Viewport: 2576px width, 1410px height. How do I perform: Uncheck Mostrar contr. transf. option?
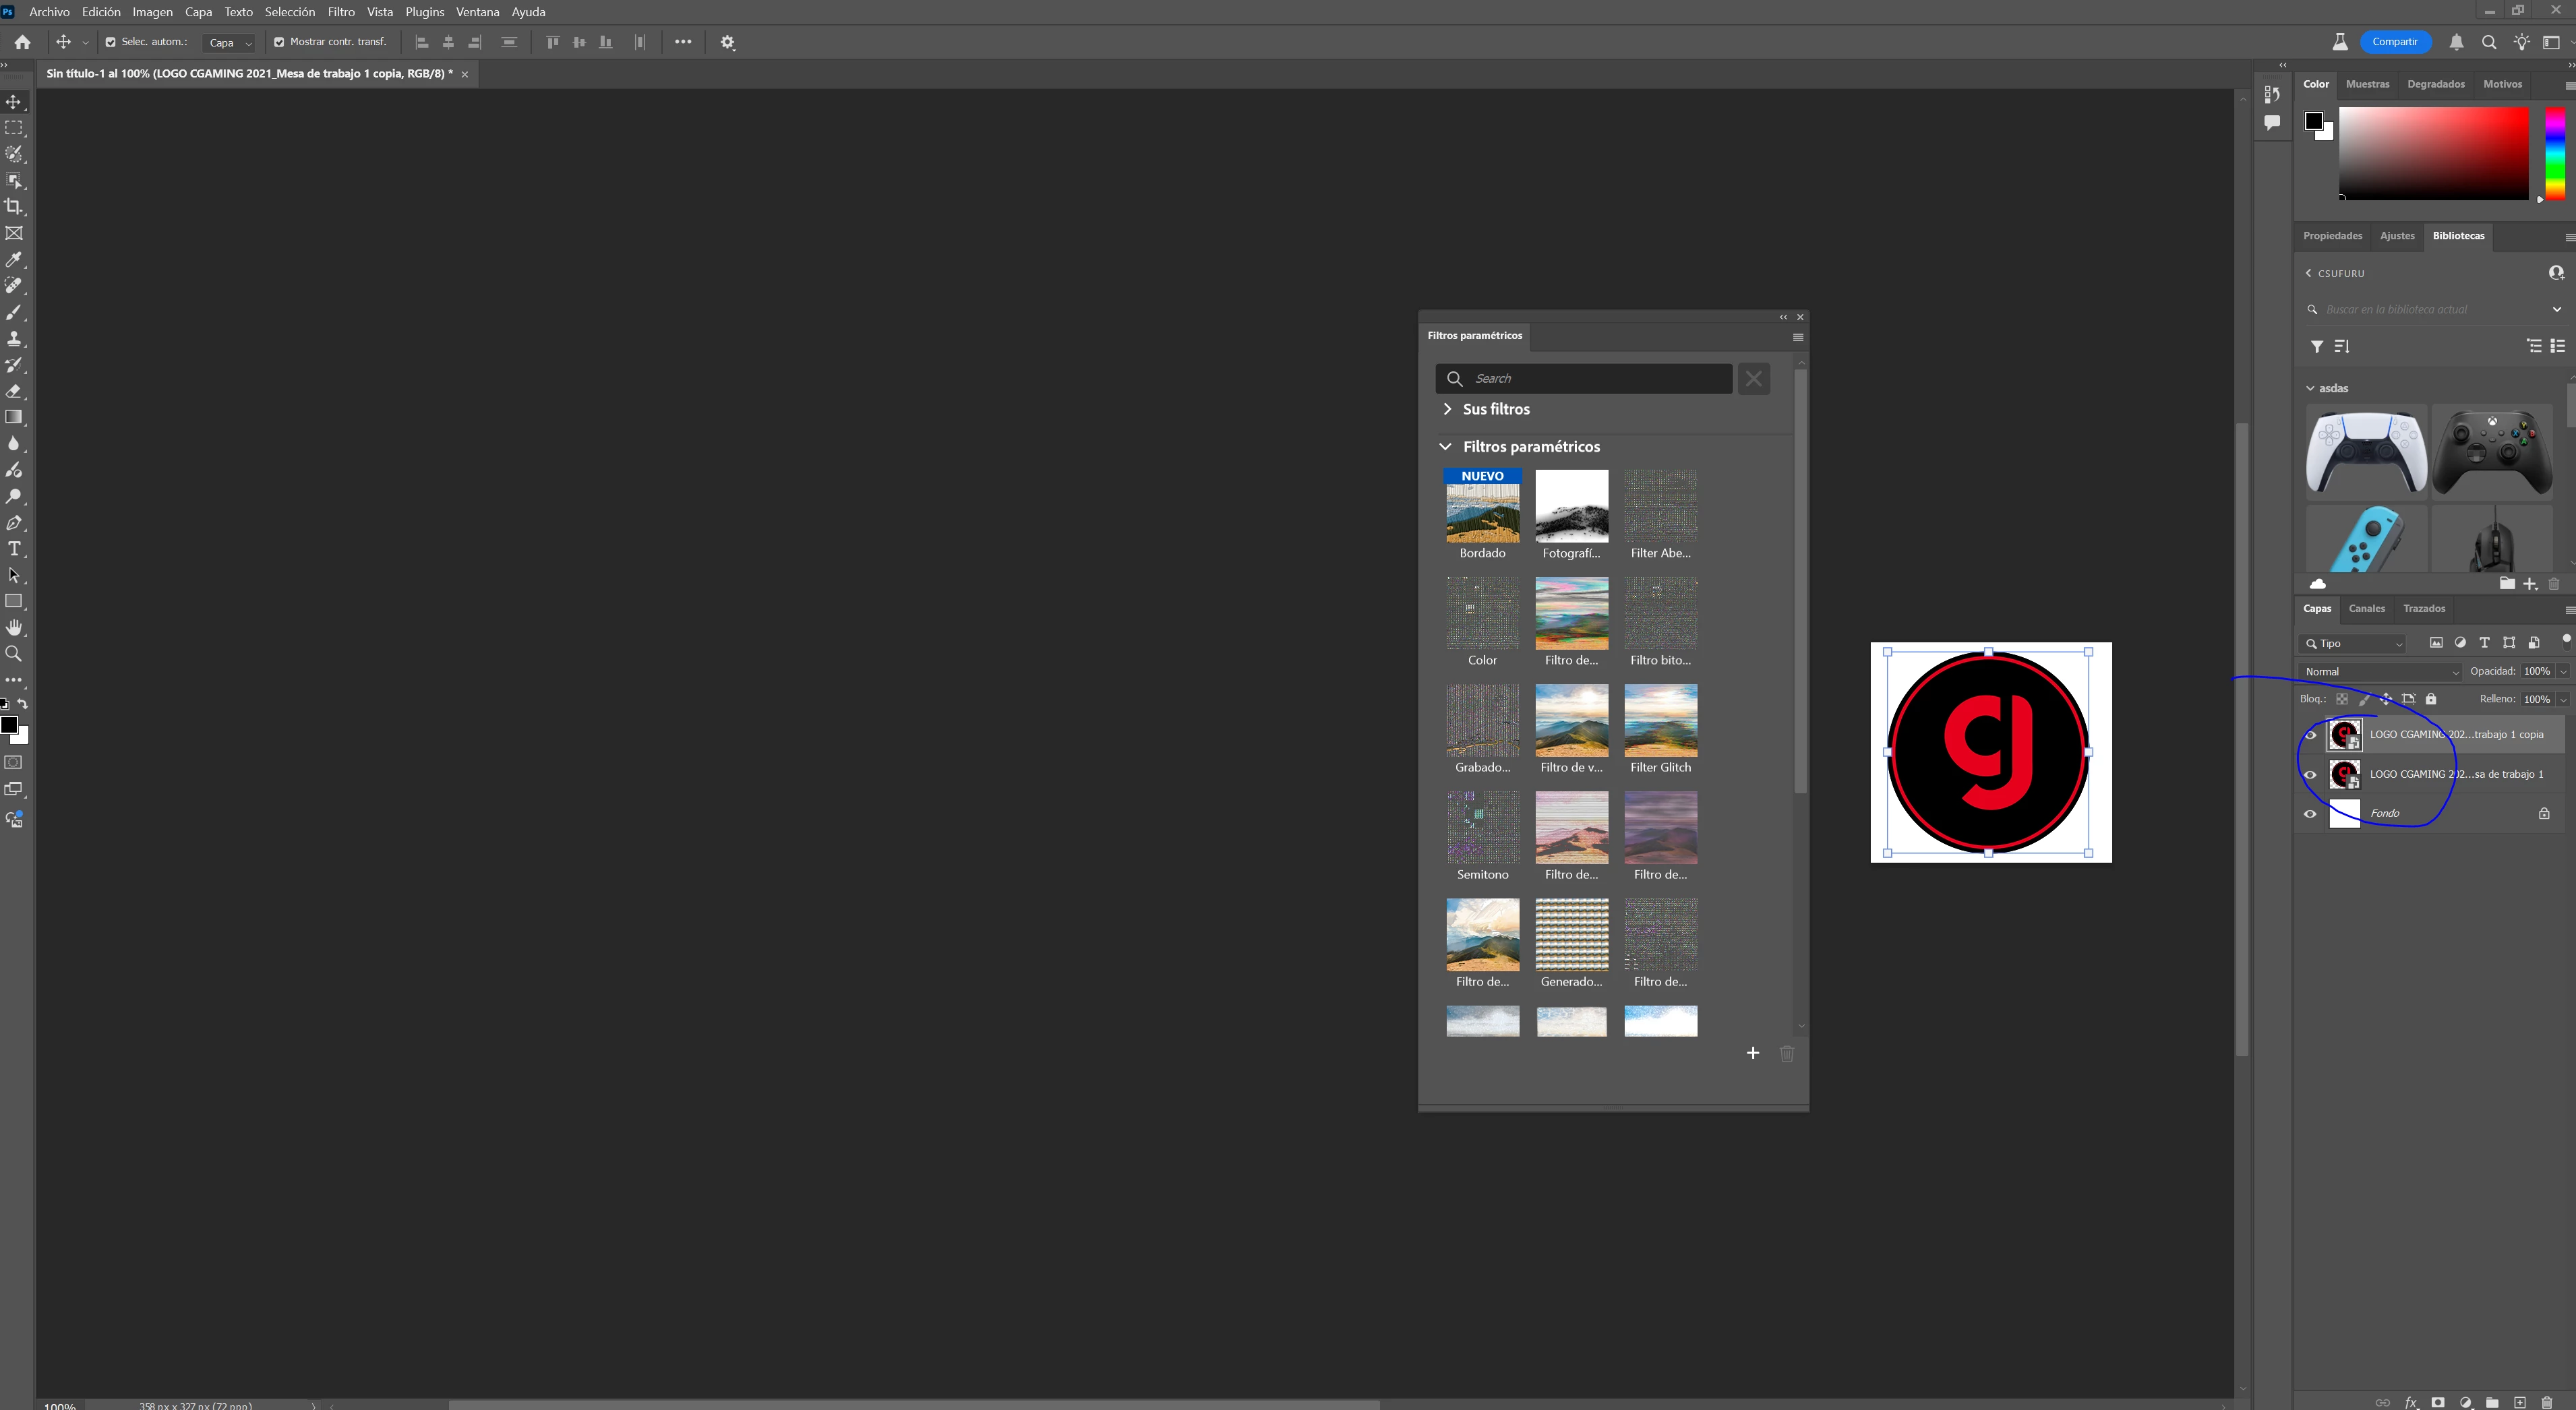click(279, 42)
